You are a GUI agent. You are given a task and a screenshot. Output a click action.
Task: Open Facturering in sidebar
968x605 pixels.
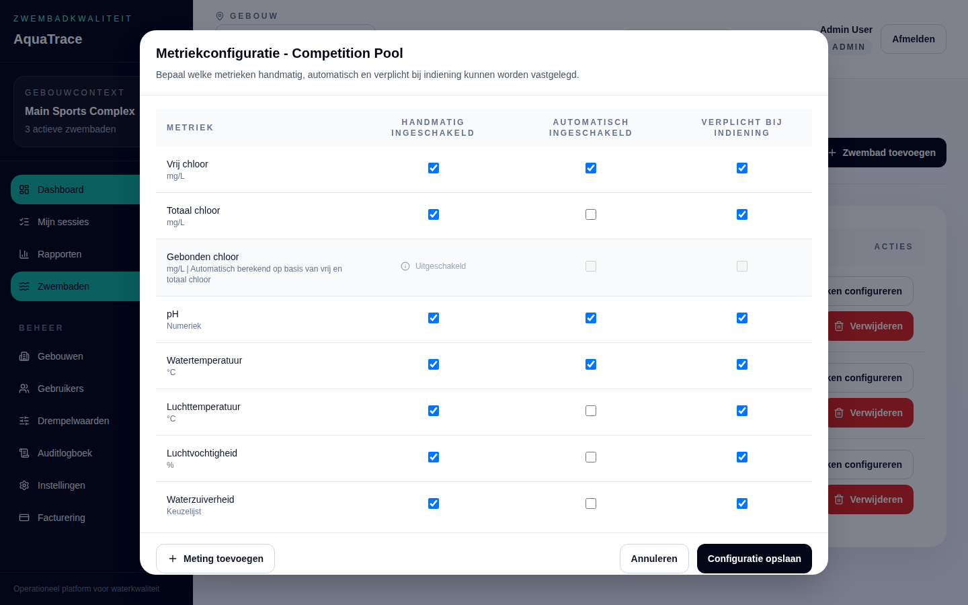pyautogui.click(x=75, y=518)
